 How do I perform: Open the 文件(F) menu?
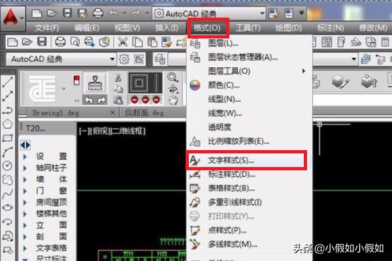click(x=47, y=28)
